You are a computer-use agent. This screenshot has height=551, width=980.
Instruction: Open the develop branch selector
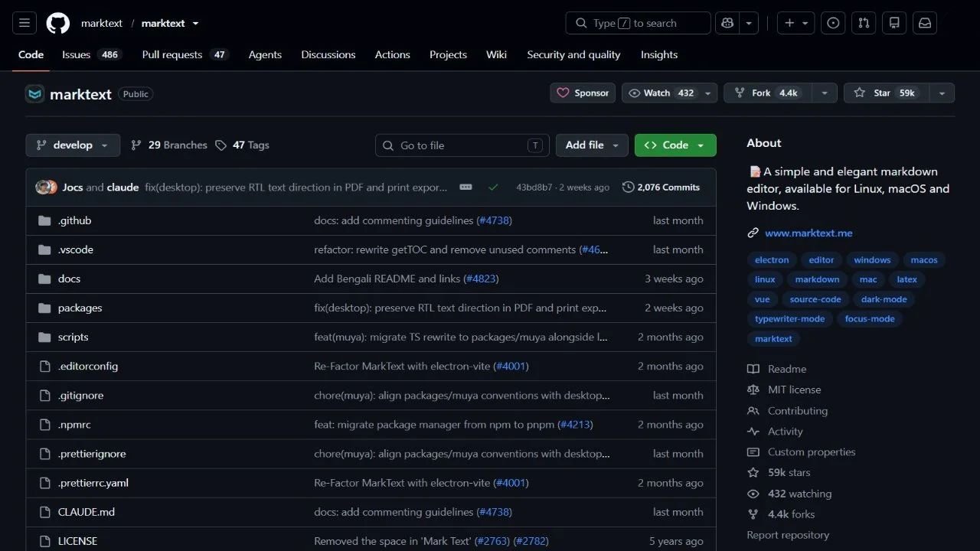(73, 145)
